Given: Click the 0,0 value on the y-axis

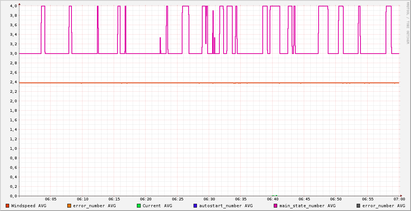Looking at the screenshot, I should coord(13,196).
